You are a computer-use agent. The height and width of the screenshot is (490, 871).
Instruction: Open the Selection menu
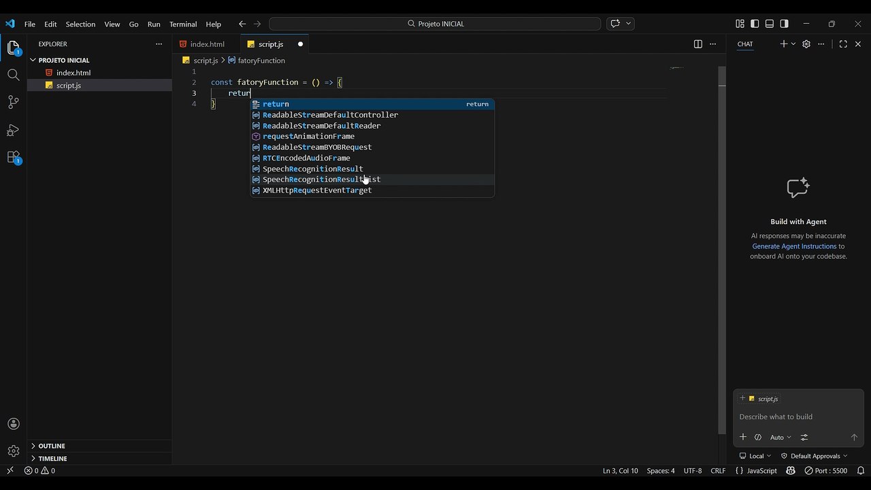(x=80, y=24)
